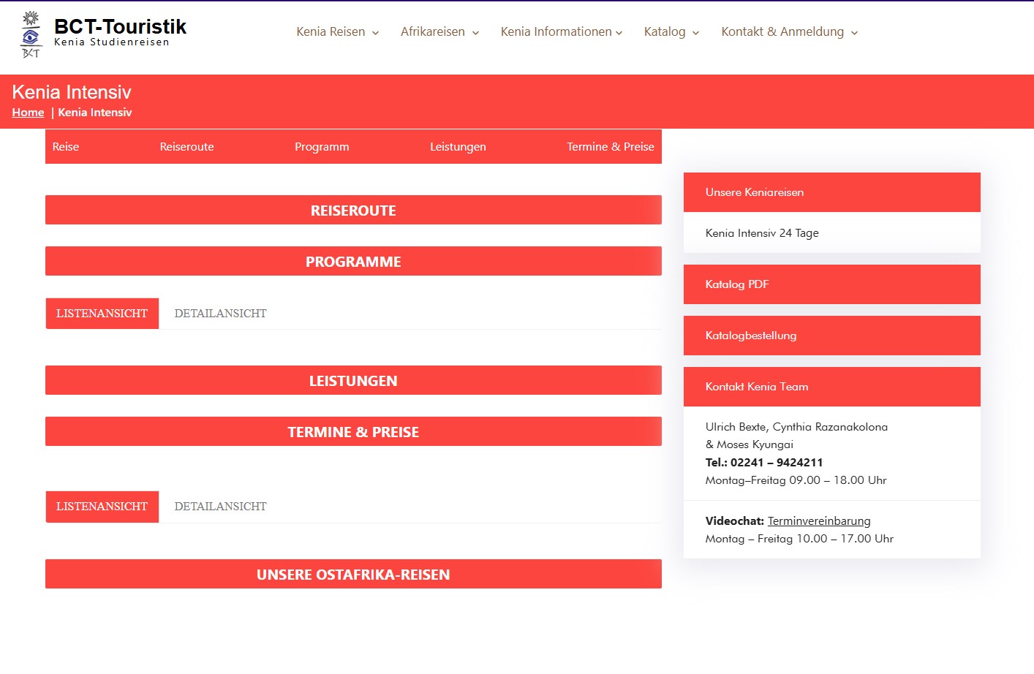Viewport: 1034px width, 674px height.
Task: Expand the PROGRAMME section header
Action: coord(353,261)
